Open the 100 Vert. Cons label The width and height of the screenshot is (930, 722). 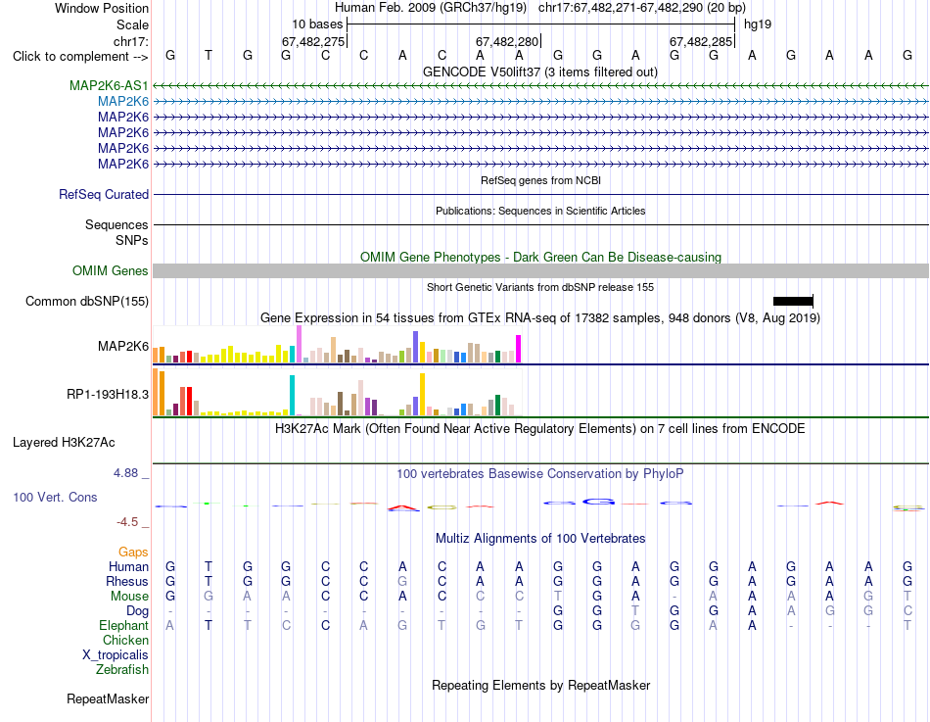coord(55,497)
